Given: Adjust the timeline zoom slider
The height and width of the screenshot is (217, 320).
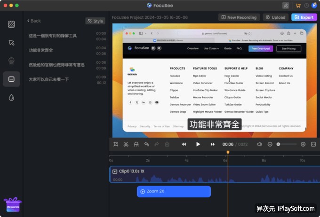Looking at the screenshot, I should [x=287, y=144].
